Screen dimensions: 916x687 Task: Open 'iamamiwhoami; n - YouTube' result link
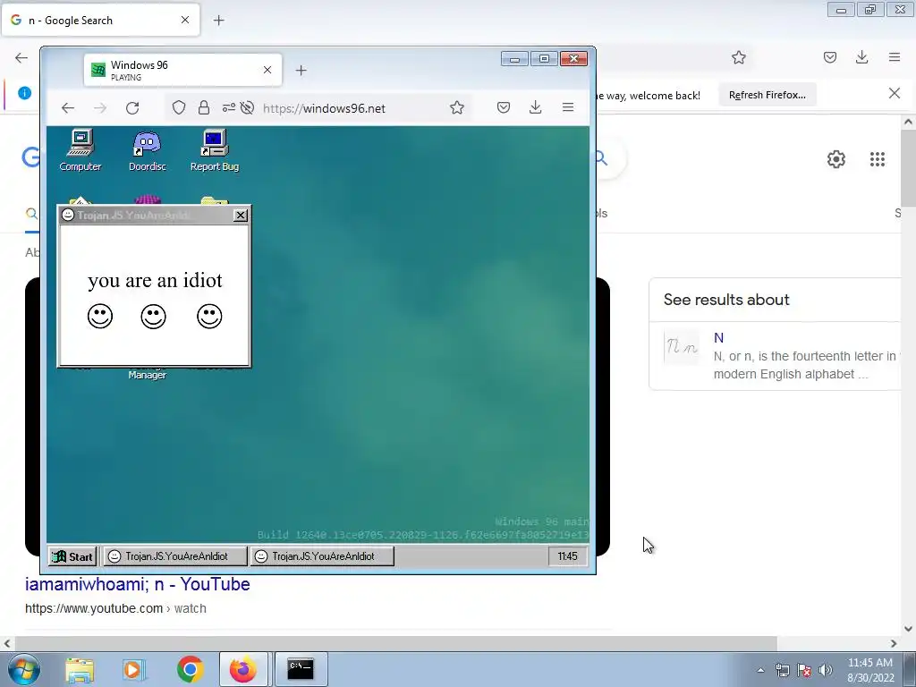coord(137,584)
